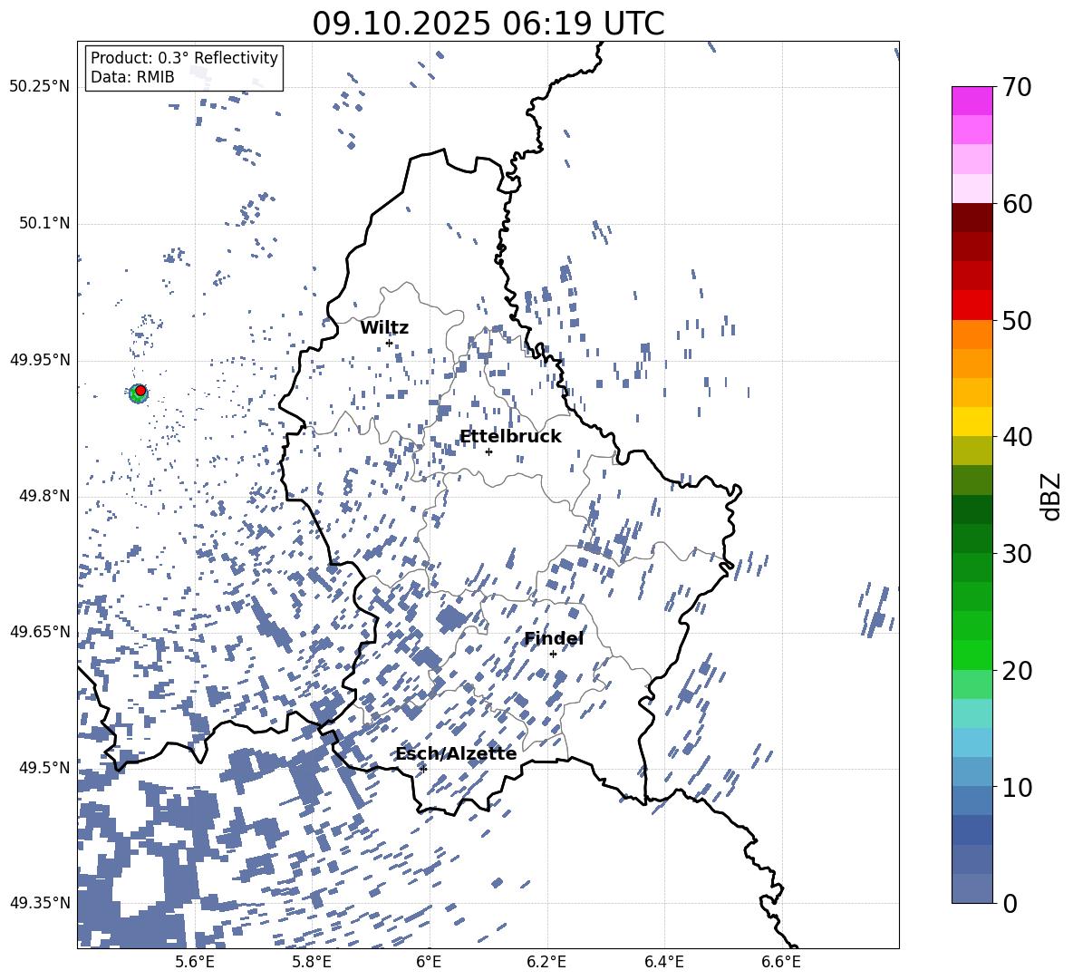The width and height of the screenshot is (1073, 980).
Task: Click the 6.6°E longitude label
Action: 781,962
